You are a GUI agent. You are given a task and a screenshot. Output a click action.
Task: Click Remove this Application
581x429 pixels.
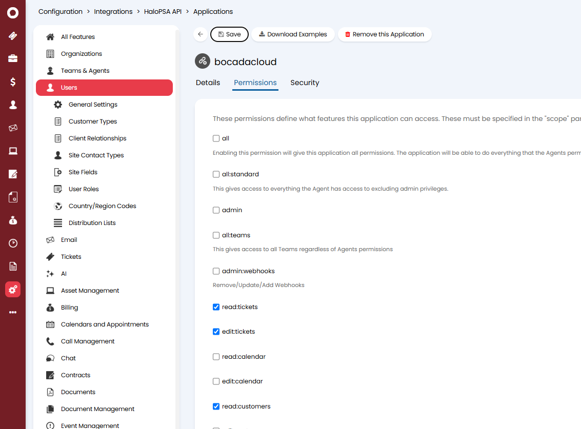pos(385,34)
